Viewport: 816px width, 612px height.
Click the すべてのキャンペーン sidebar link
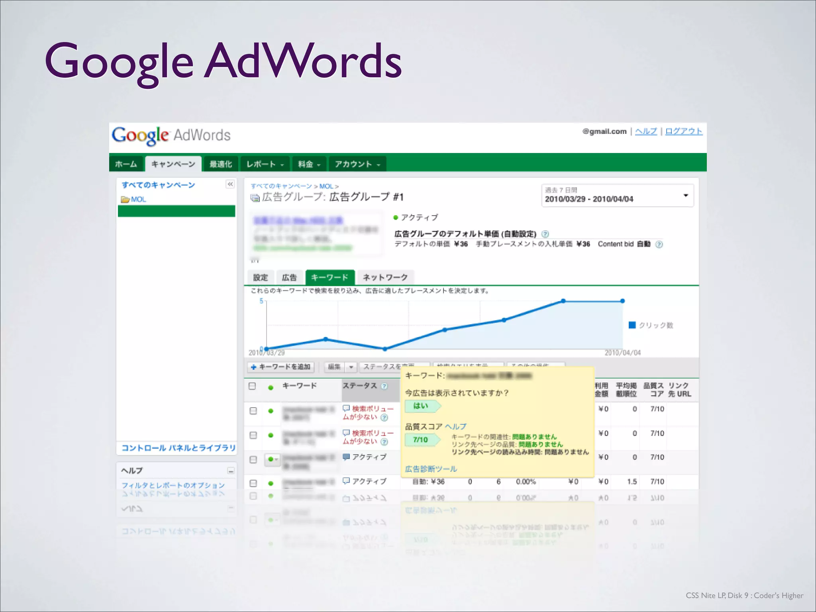[x=158, y=185]
